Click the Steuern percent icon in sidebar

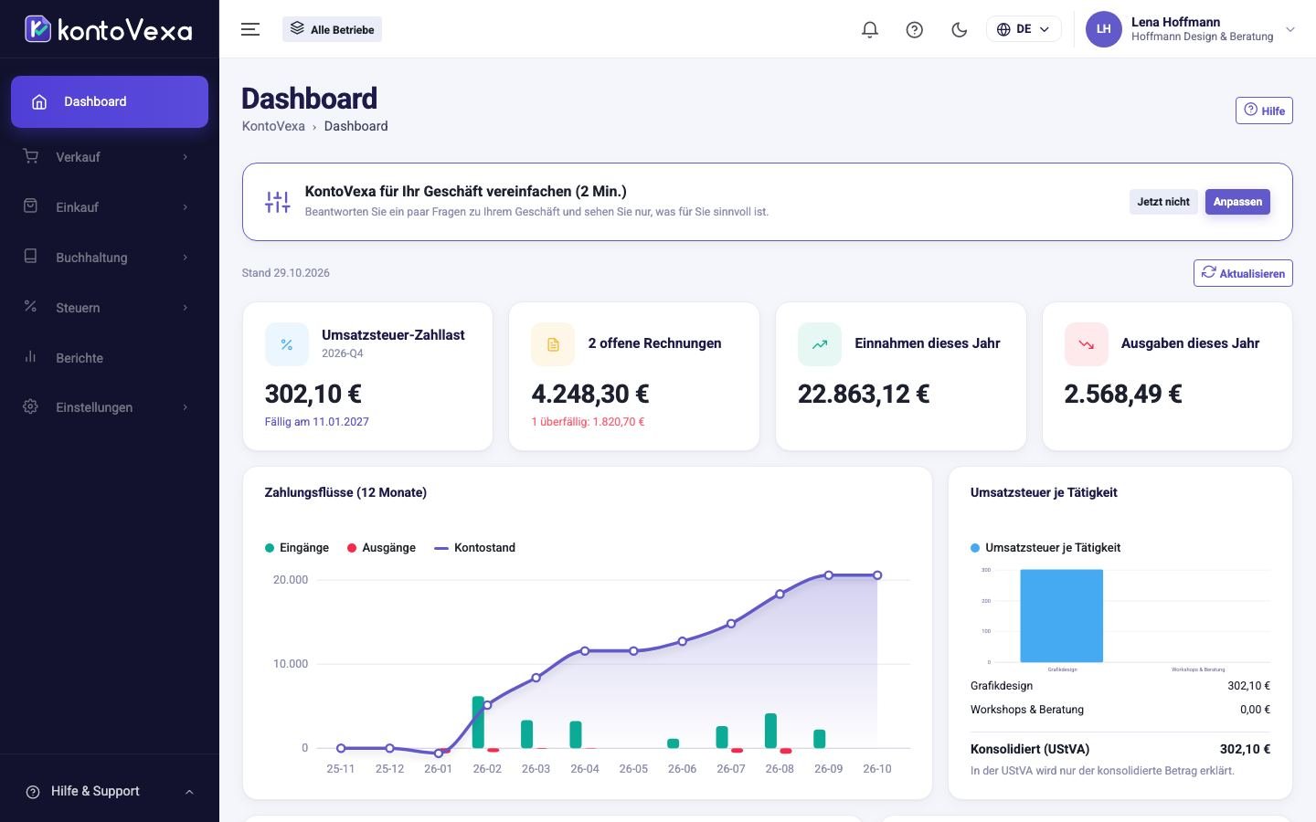tap(30, 306)
